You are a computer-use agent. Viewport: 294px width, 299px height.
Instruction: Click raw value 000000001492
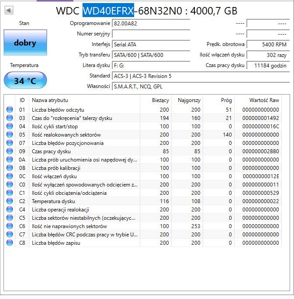260,118
